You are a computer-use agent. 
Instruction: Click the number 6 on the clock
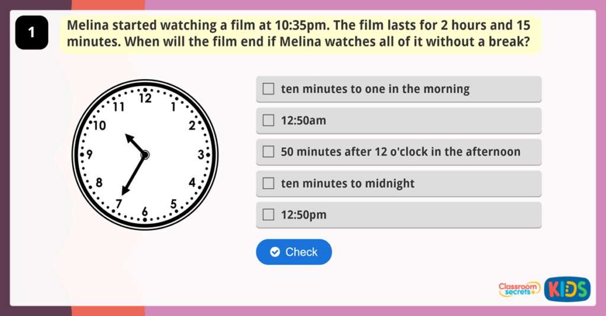144,211
